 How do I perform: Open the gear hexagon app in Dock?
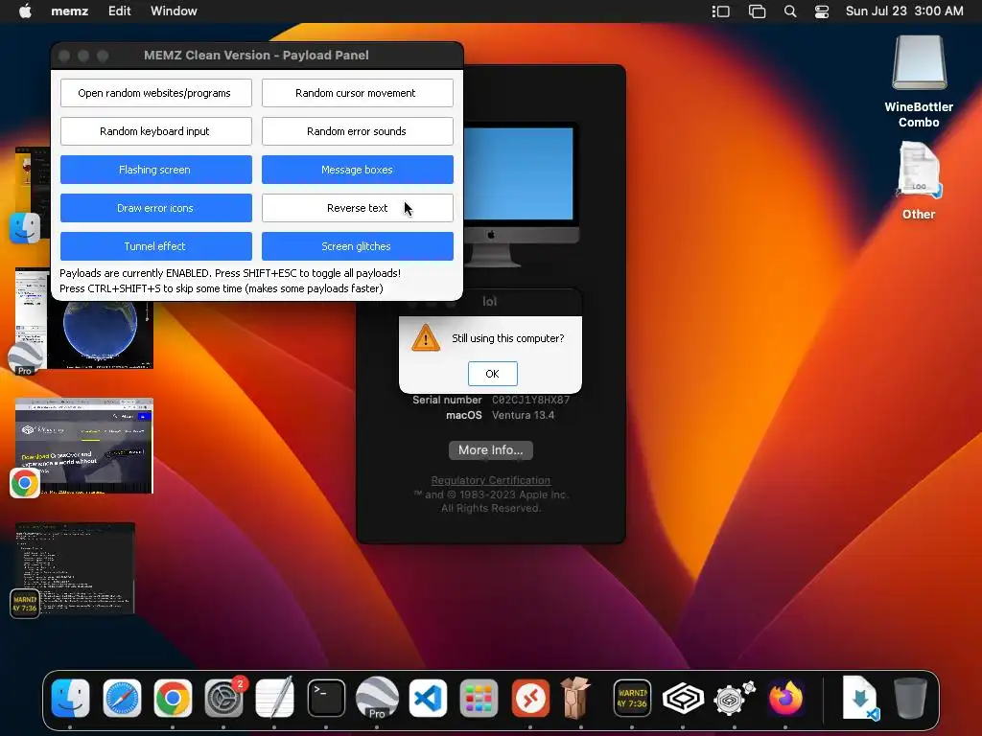click(734, 698)
